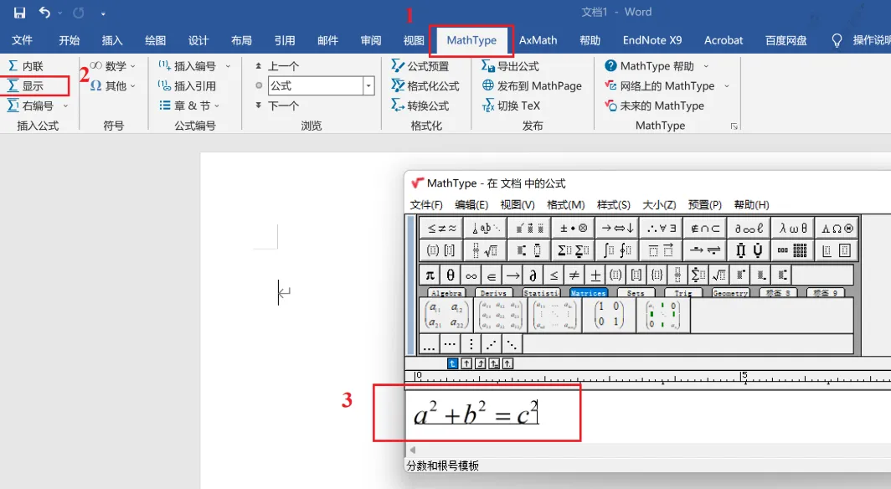This screenshot has width=891, height=489.
Task: Click 格式化公式 to format equations
Action: (x=425, y=86)
